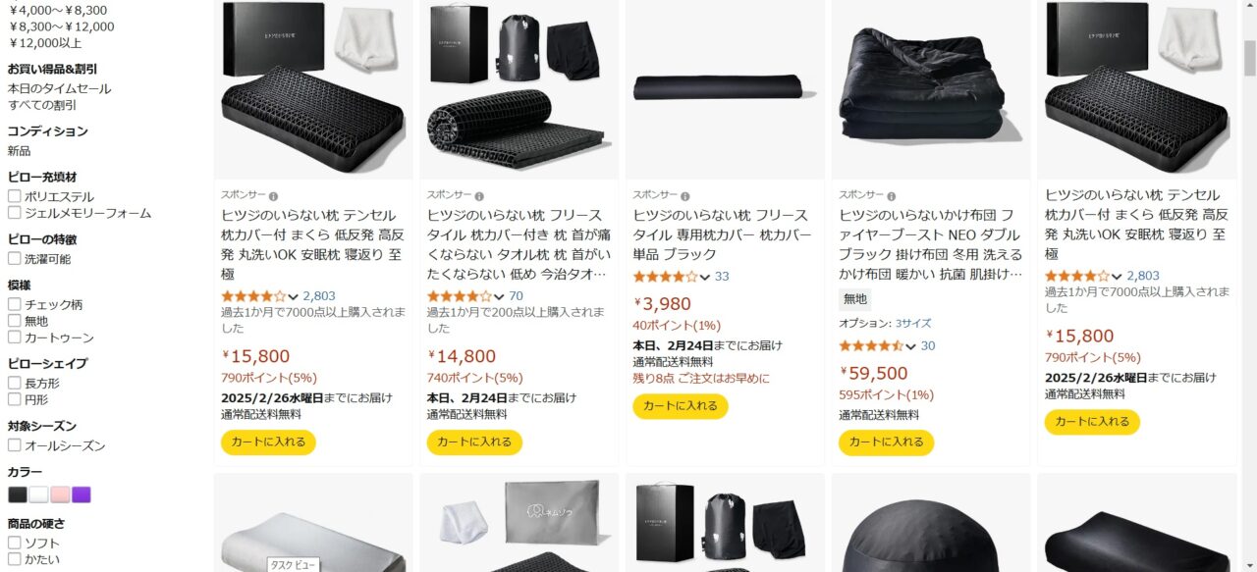Image resolution: width=1257 pixels, height=572 pixels.
Task: Click sponsor info icon on ¥14,800 pillow
Action: [479, 196]
